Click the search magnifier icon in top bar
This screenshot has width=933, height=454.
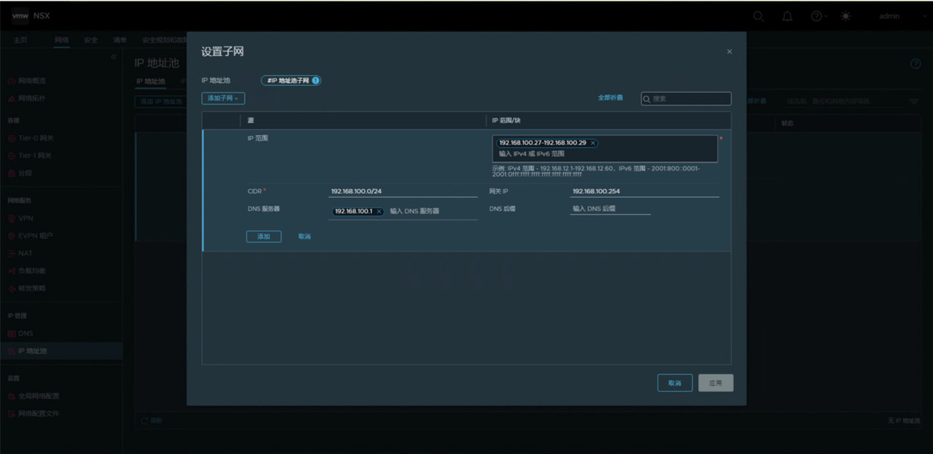758,16
